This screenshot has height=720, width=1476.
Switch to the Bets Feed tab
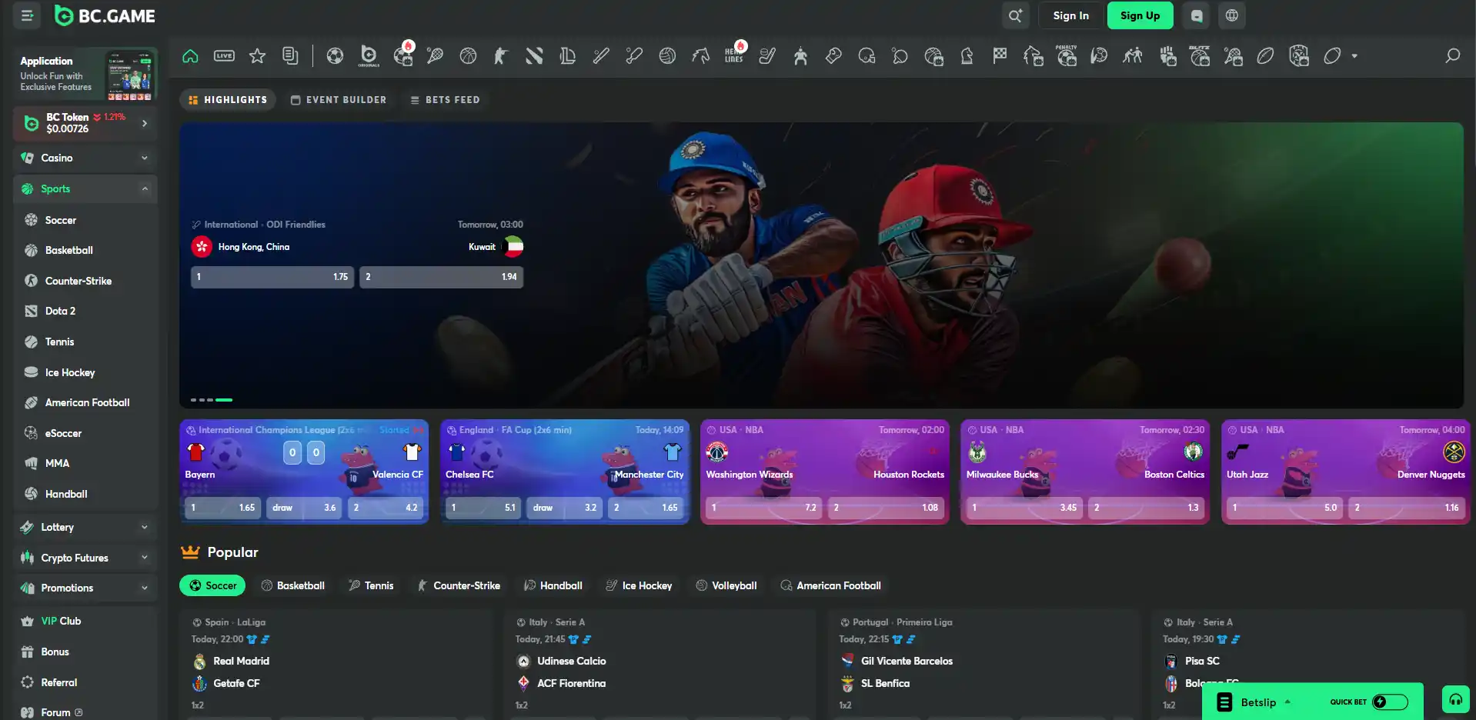[x=445, y=100]
